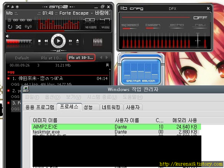The image size is (224, 168).
Task: Open the equalizer bars icon in AIMP2
Action: coord(98,41)
